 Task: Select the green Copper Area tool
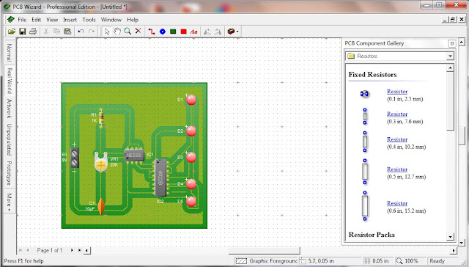click(x=173, y=32)
